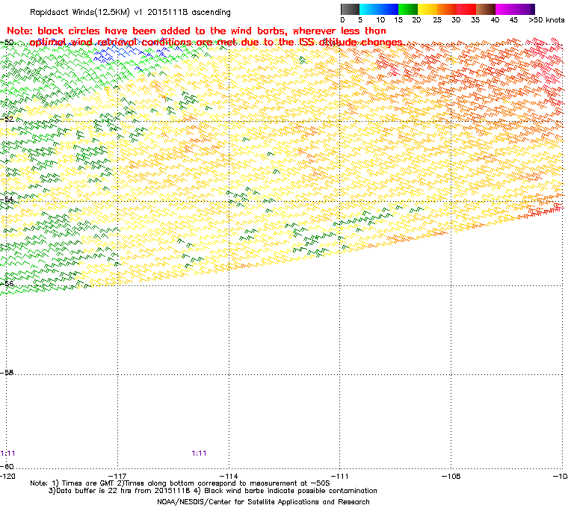Click the cyan 5–10 knots legend segment
Screen dimensions: 568x514
coord(369,9)
